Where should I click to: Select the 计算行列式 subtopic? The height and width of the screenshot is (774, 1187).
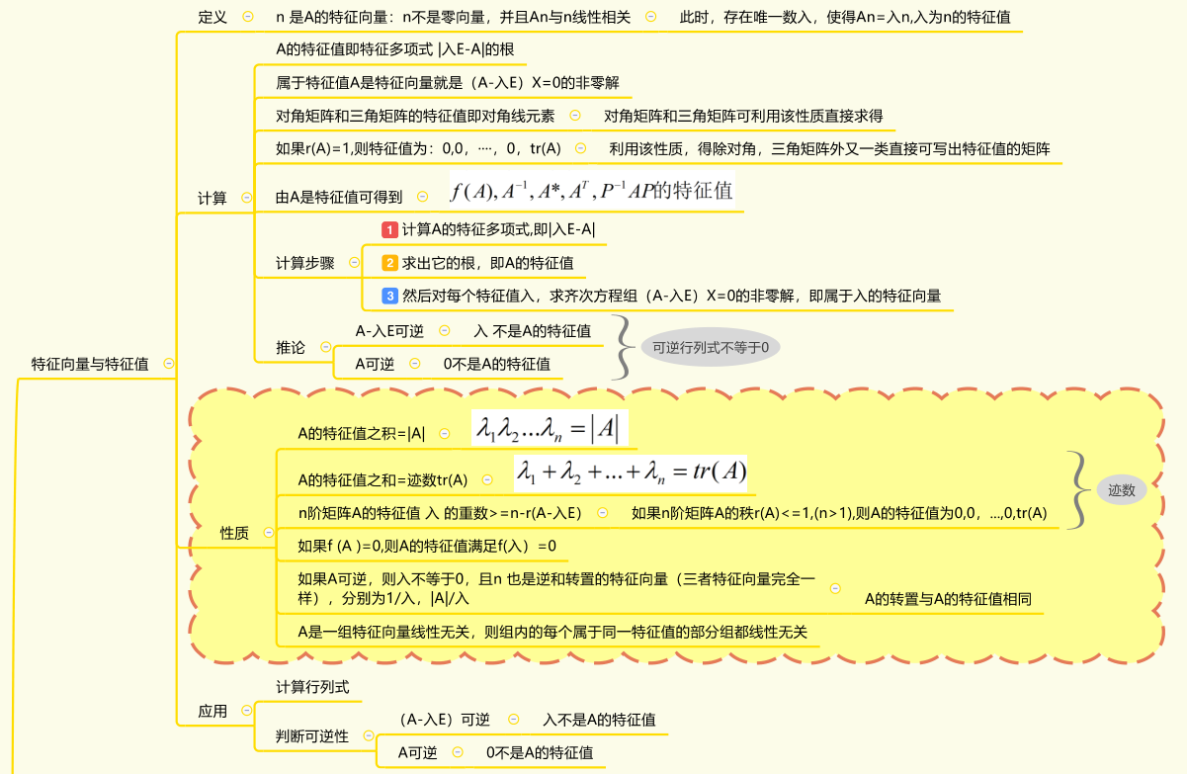[x=312, y=686]
